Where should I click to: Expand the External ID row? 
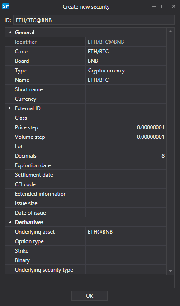point(10,108)
